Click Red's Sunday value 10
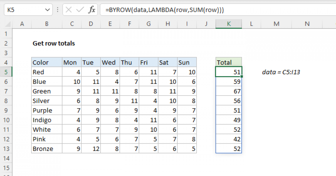The width and height of the screenshot is (336, 176). pyautogui.click(x=187, y=72)
